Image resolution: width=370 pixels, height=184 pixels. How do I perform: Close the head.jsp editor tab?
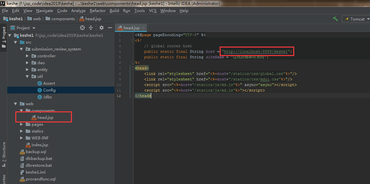143,28
